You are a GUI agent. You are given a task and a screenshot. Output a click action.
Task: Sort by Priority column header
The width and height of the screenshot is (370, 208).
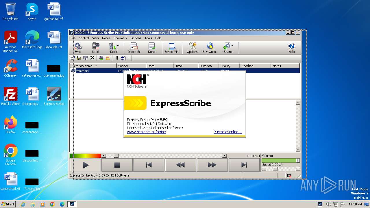(x=229, y=66)
